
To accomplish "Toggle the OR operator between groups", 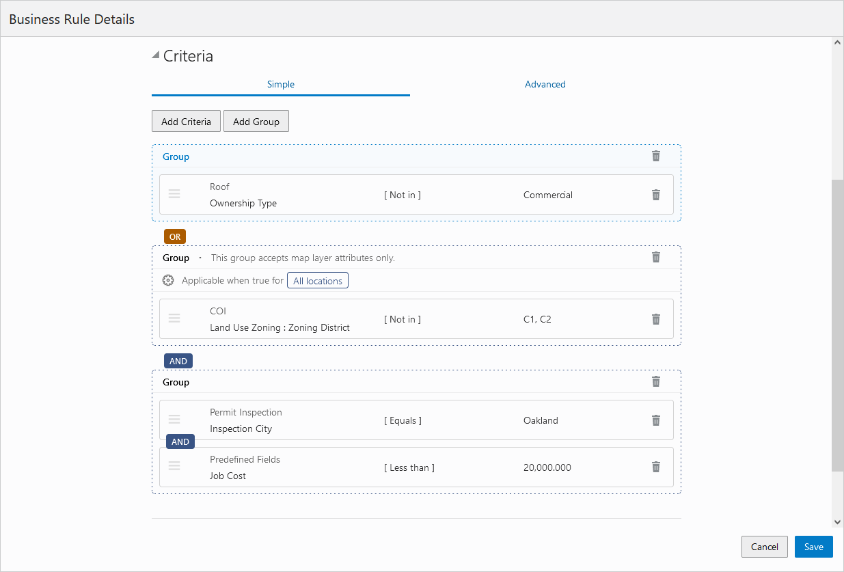I will point(175,236).
